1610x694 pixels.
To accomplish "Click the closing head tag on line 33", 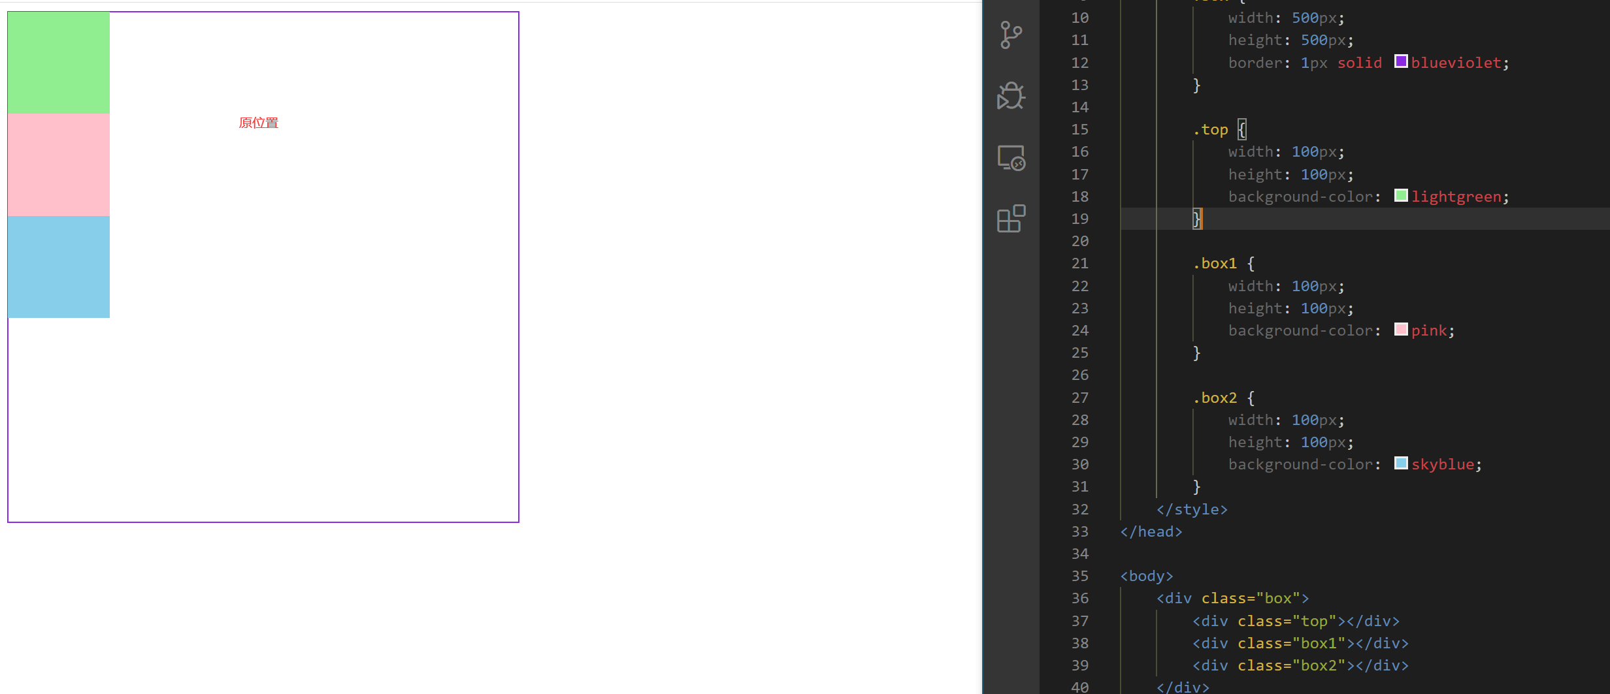I will tap(1151, 531).
